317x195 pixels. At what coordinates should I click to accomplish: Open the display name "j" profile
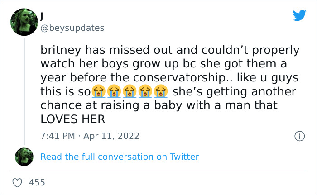coord(42,17)
